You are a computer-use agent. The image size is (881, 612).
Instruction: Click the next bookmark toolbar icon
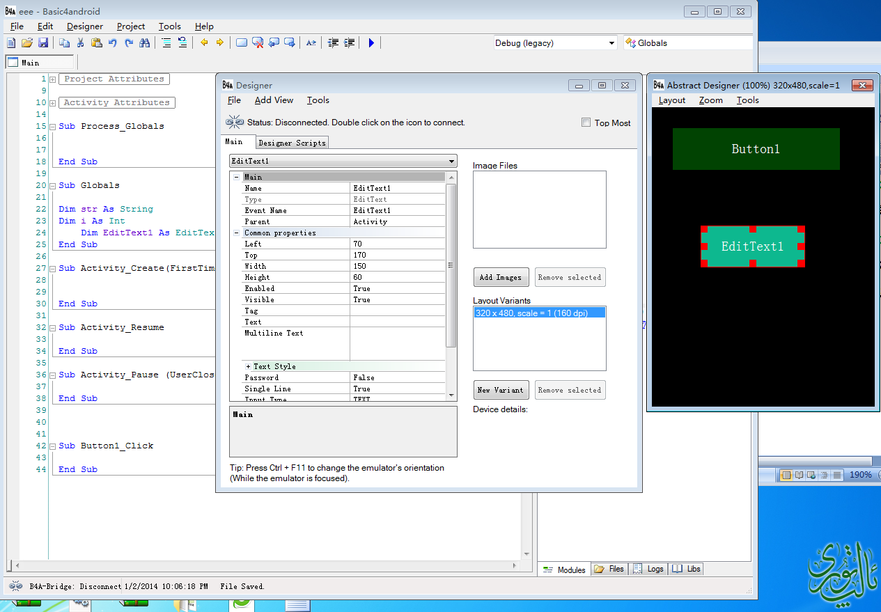click(x=290, y=43)
